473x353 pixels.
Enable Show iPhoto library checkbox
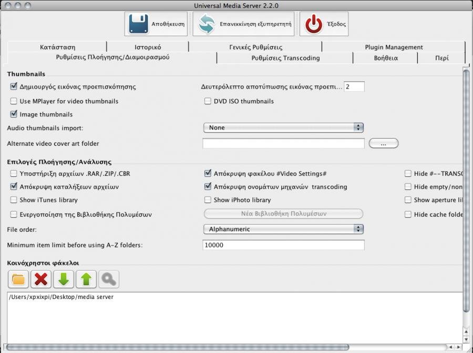pyautogui.click(x=208, y=200)
